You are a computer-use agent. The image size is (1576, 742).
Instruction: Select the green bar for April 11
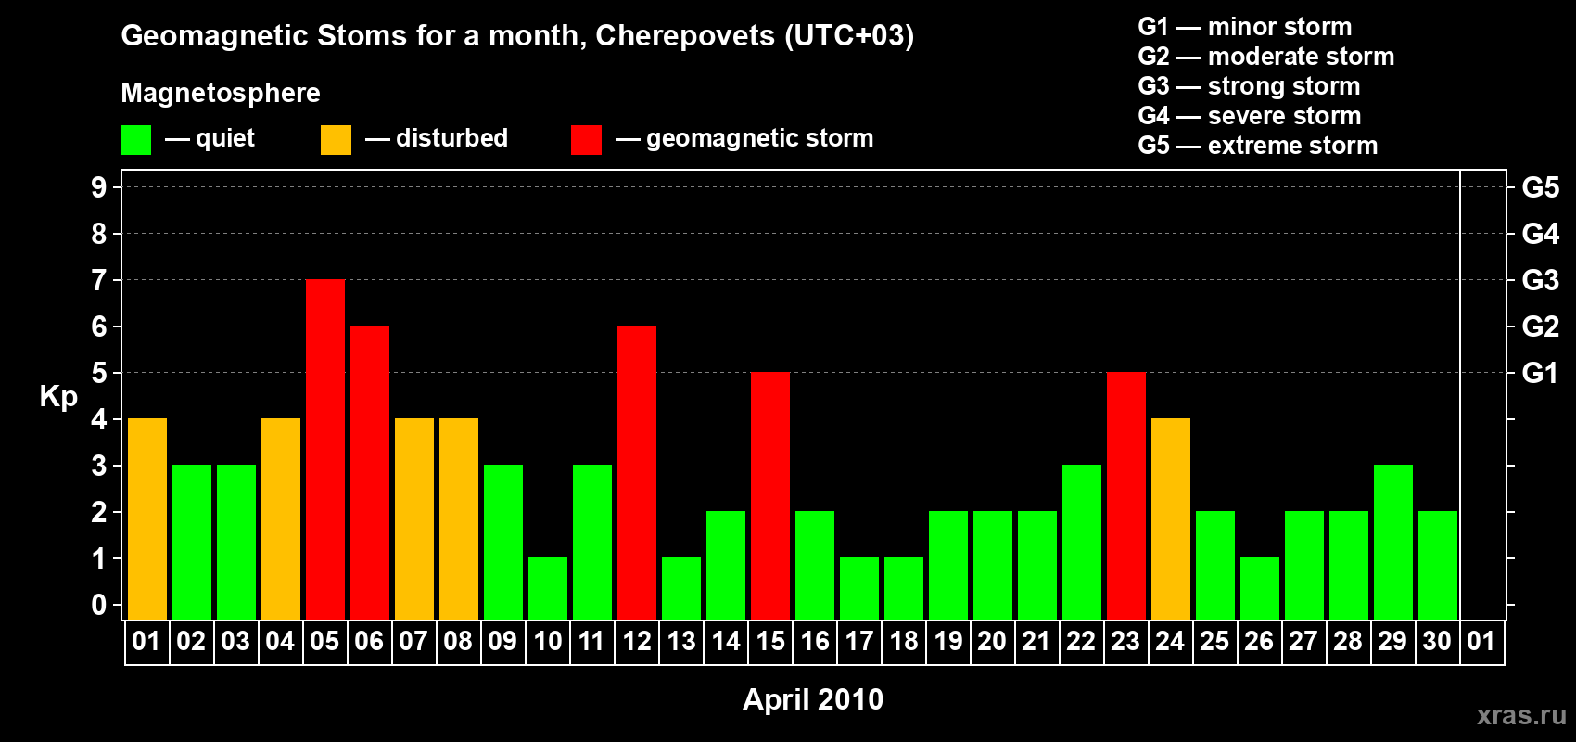coord(592,543)
